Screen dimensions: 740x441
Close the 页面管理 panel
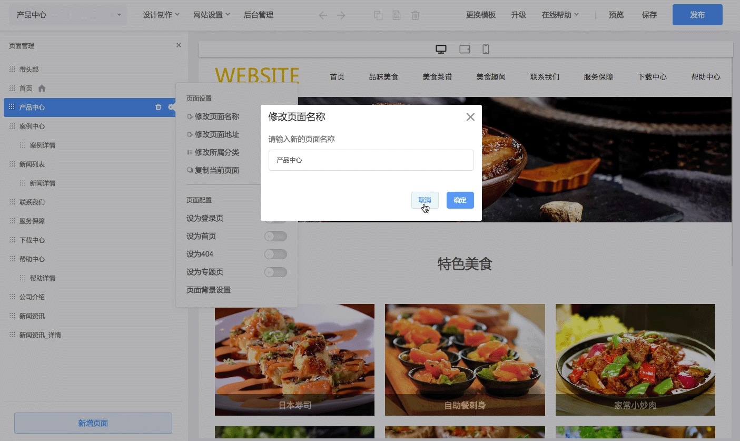click(x=179, y=45)
